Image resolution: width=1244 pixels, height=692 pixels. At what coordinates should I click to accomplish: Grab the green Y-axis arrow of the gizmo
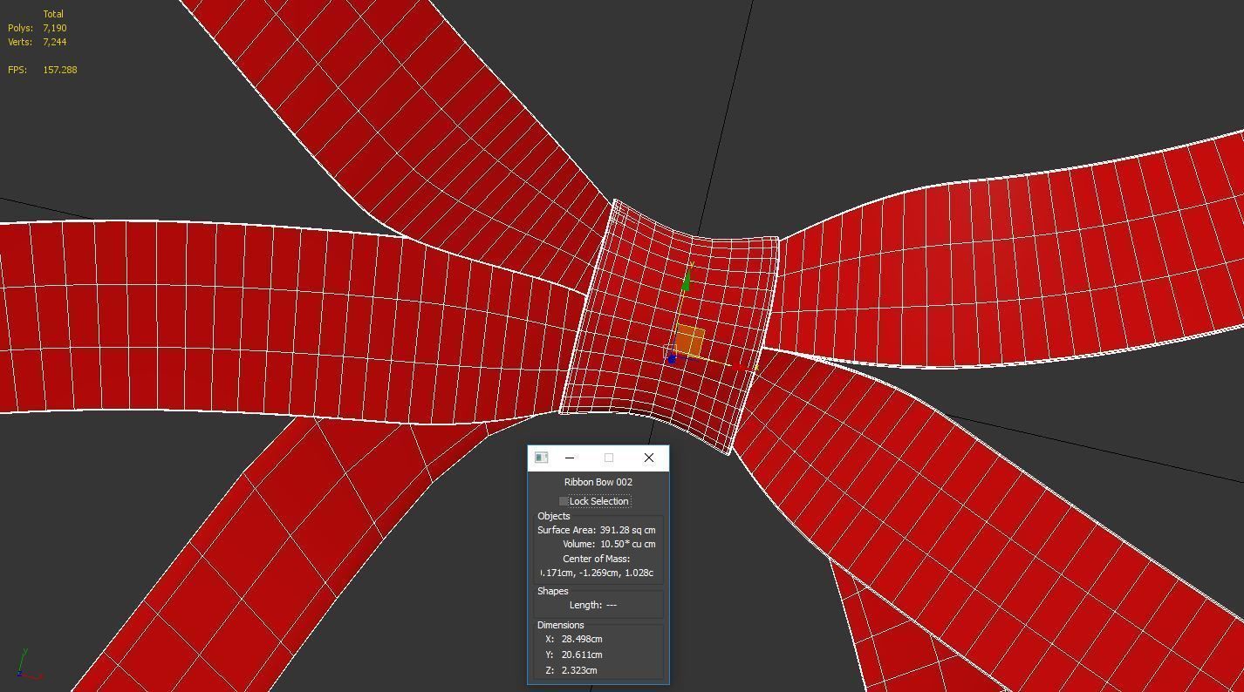(x=687, y=281)
